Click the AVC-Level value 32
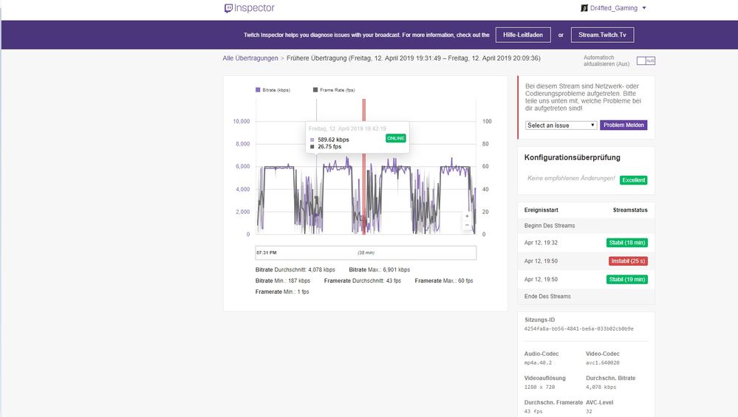This screenshot has width=738, height=417. (589, 411)
